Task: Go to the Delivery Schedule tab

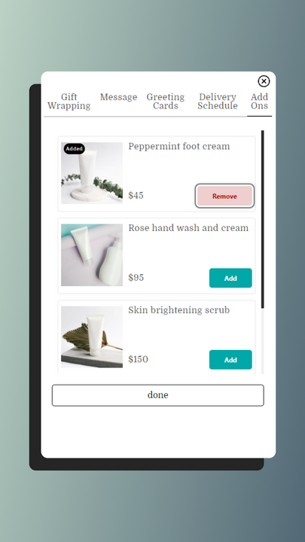Action: [218, 102]
